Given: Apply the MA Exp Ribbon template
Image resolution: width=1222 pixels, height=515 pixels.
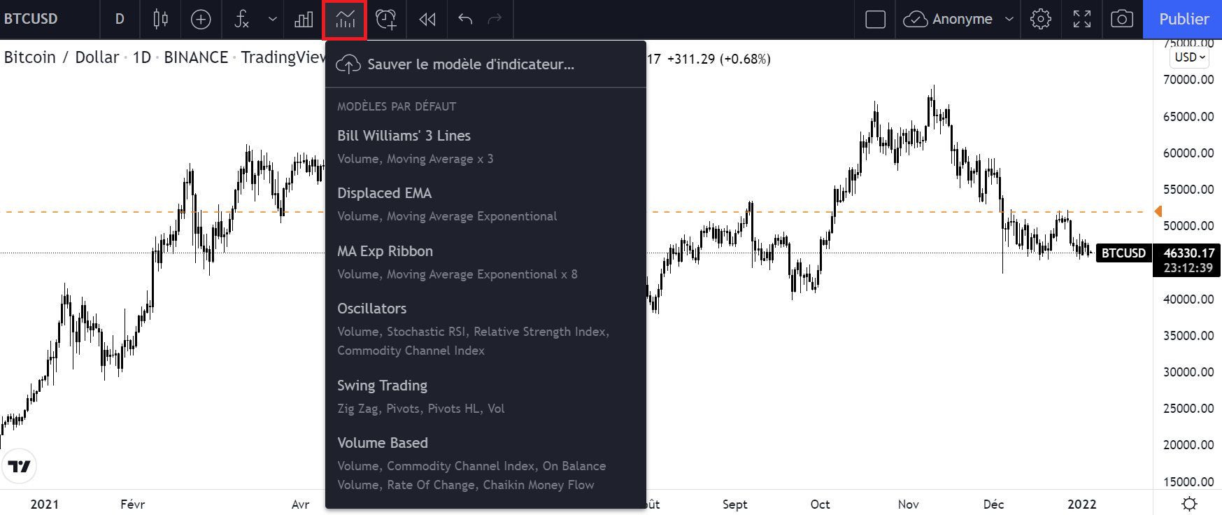Looking at the screenshot, I should (485, 262).
